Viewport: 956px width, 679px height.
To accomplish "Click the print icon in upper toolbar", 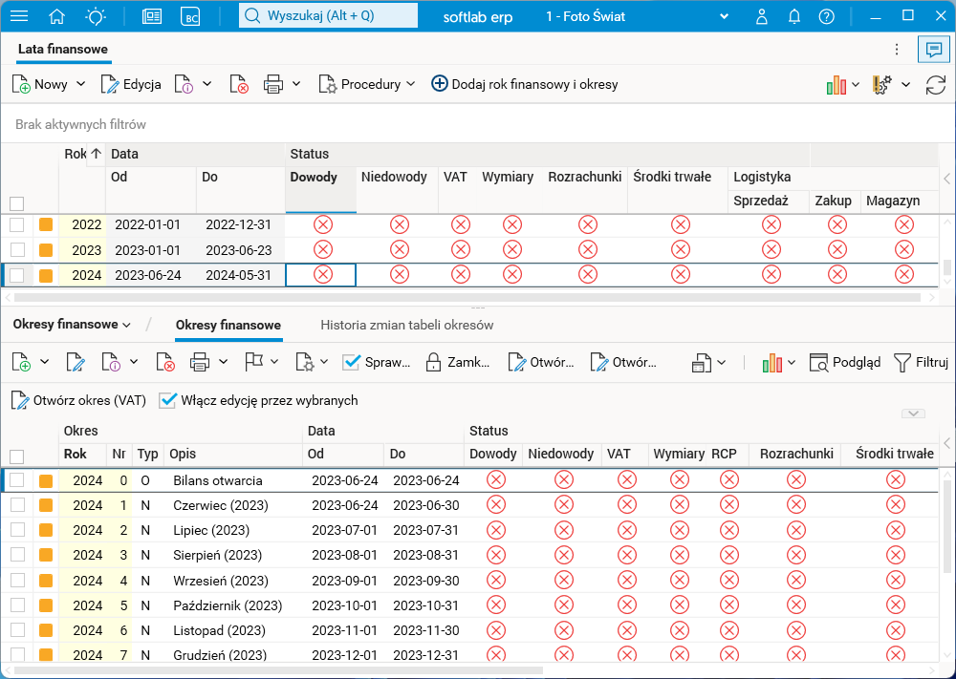I will coord(273,85).
